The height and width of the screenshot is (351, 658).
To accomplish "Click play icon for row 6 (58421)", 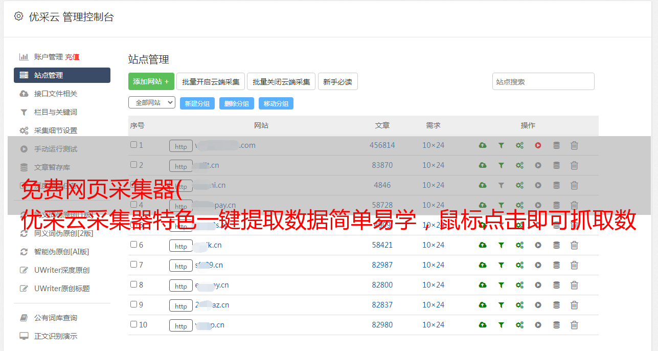I will coord(538,245).
